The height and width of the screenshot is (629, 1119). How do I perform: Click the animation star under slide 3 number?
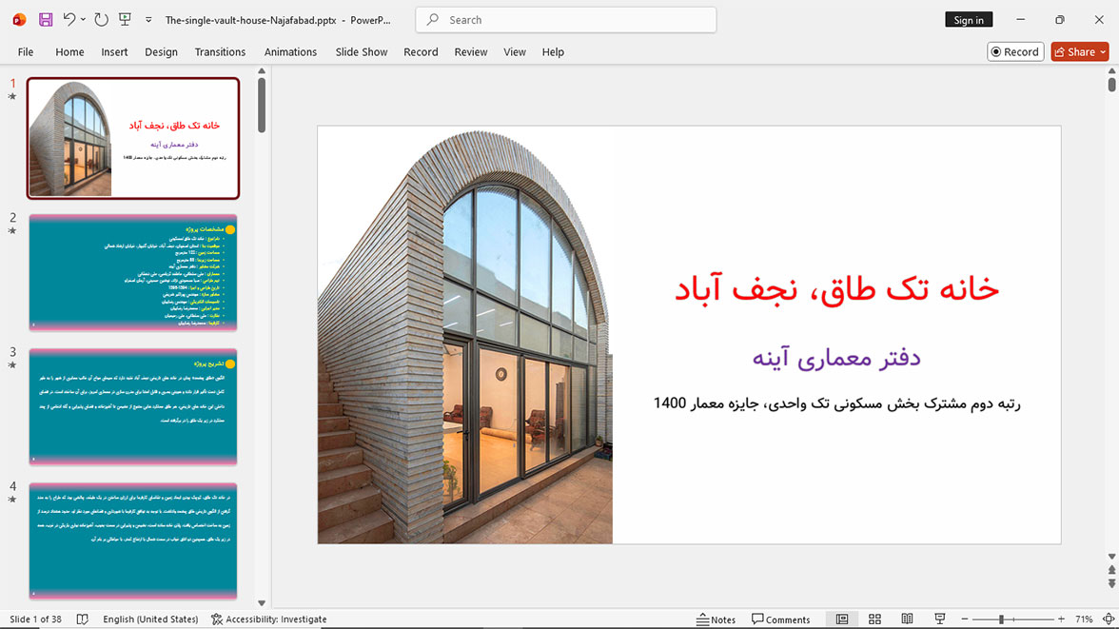click(12, 365)
